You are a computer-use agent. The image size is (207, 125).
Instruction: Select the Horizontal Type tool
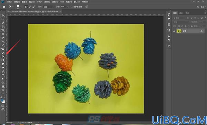pyautogui.click(x=3, y=75)
